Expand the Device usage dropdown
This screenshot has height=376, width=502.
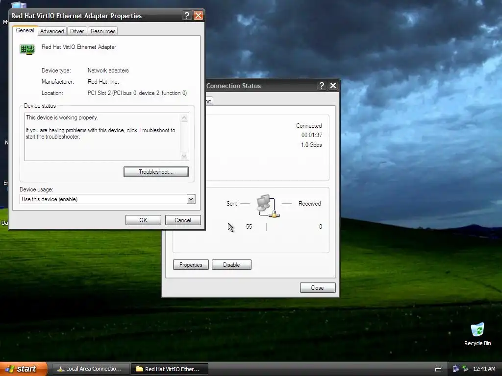[191, 199]
